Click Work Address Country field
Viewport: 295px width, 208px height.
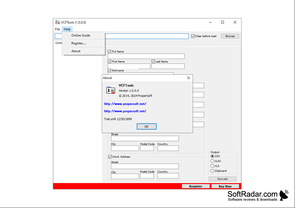pyautogui.click(x=168, y=176)
